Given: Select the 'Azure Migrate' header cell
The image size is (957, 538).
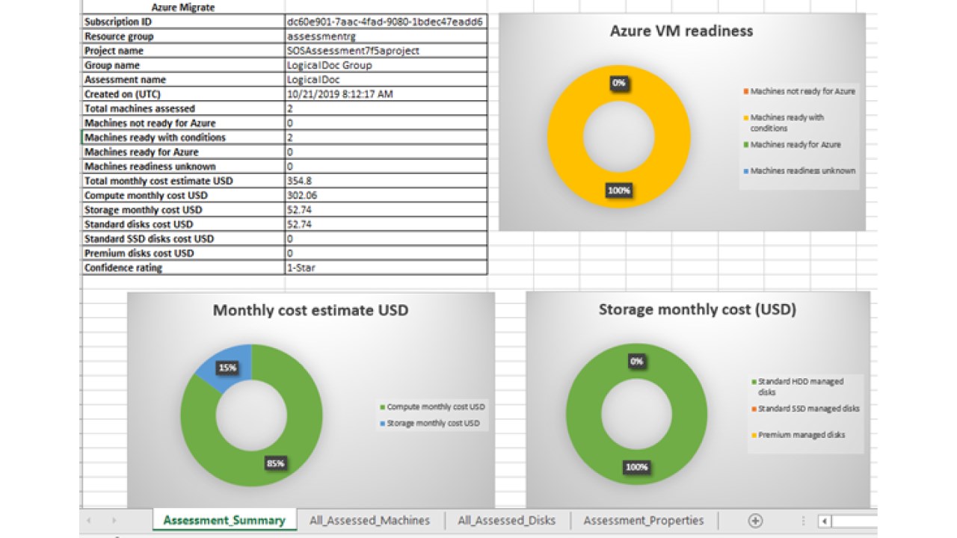Looking at the screenshot, I should [182, 7].
